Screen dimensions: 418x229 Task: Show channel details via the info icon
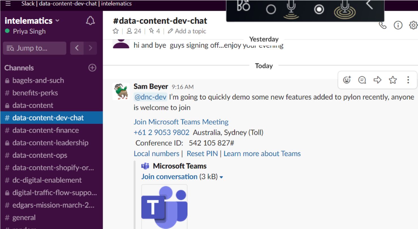pyautogui.click(x=398, y=25)
